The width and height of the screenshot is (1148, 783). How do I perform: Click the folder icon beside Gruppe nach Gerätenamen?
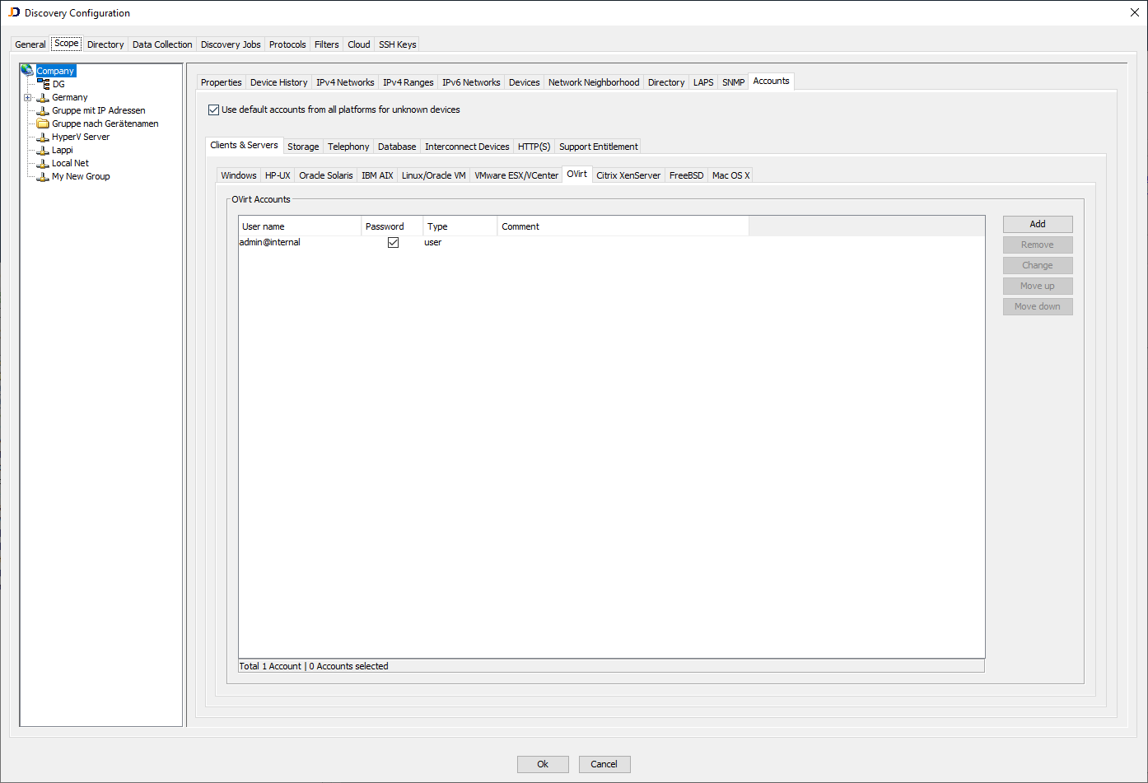point(44,123)
